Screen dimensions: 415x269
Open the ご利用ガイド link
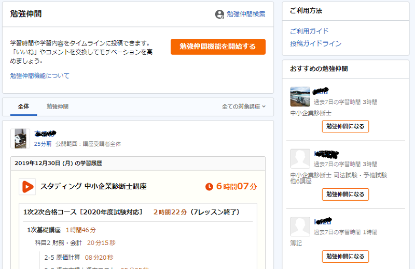point(309,31)
